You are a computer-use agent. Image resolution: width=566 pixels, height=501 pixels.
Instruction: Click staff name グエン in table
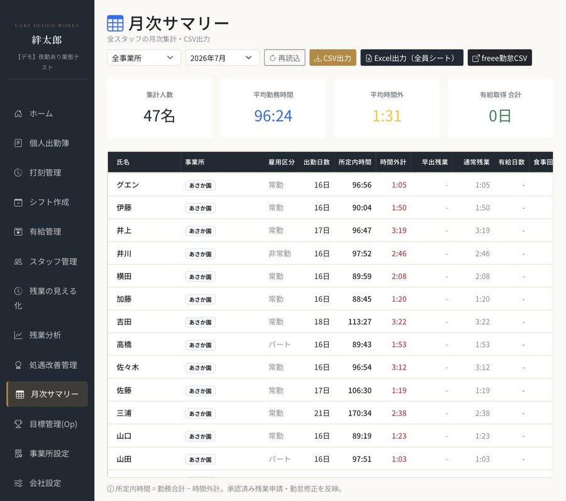coord(128,185)
